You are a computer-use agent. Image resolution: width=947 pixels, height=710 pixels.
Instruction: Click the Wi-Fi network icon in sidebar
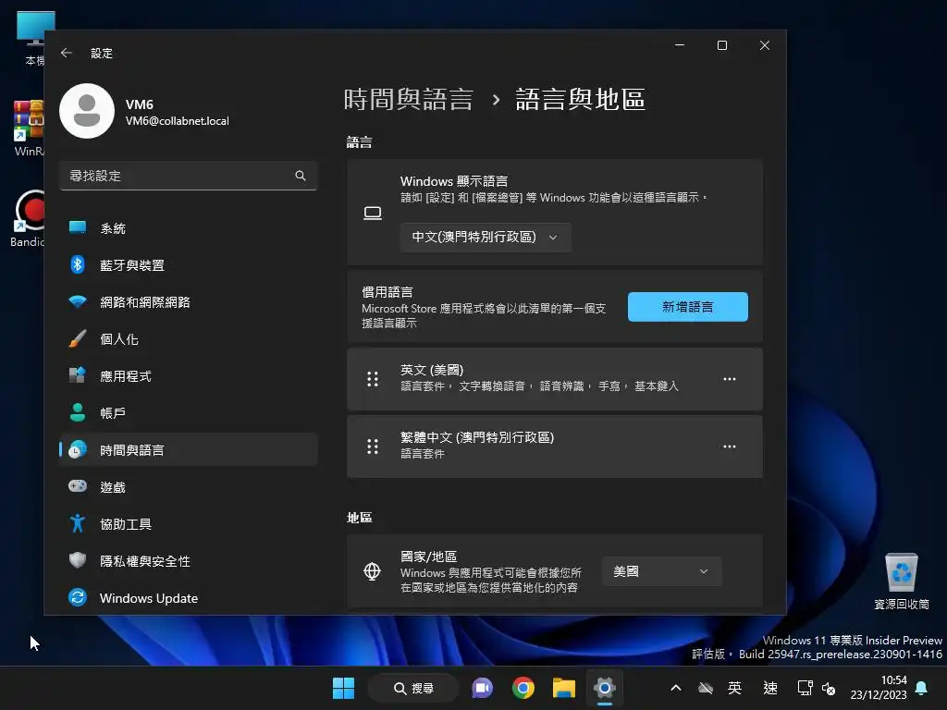tap(78, 301)
